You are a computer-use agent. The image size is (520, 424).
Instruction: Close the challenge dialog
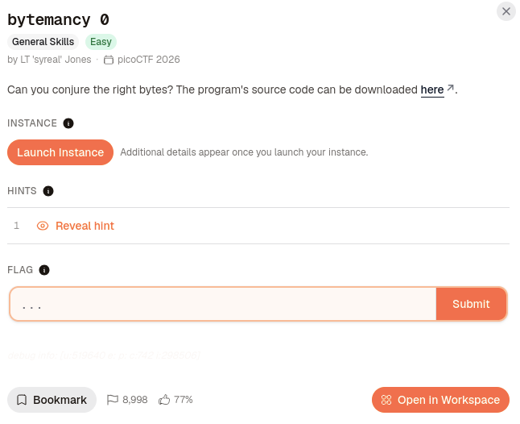pyautogui.click(x=506, y=11)
